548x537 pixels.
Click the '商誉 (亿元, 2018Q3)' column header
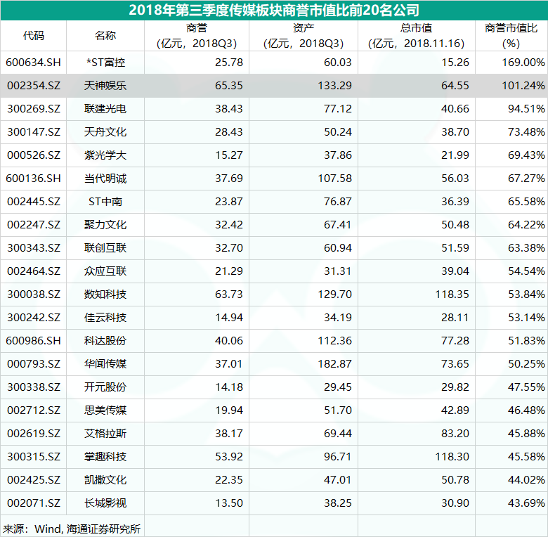(x=197, y=36)
